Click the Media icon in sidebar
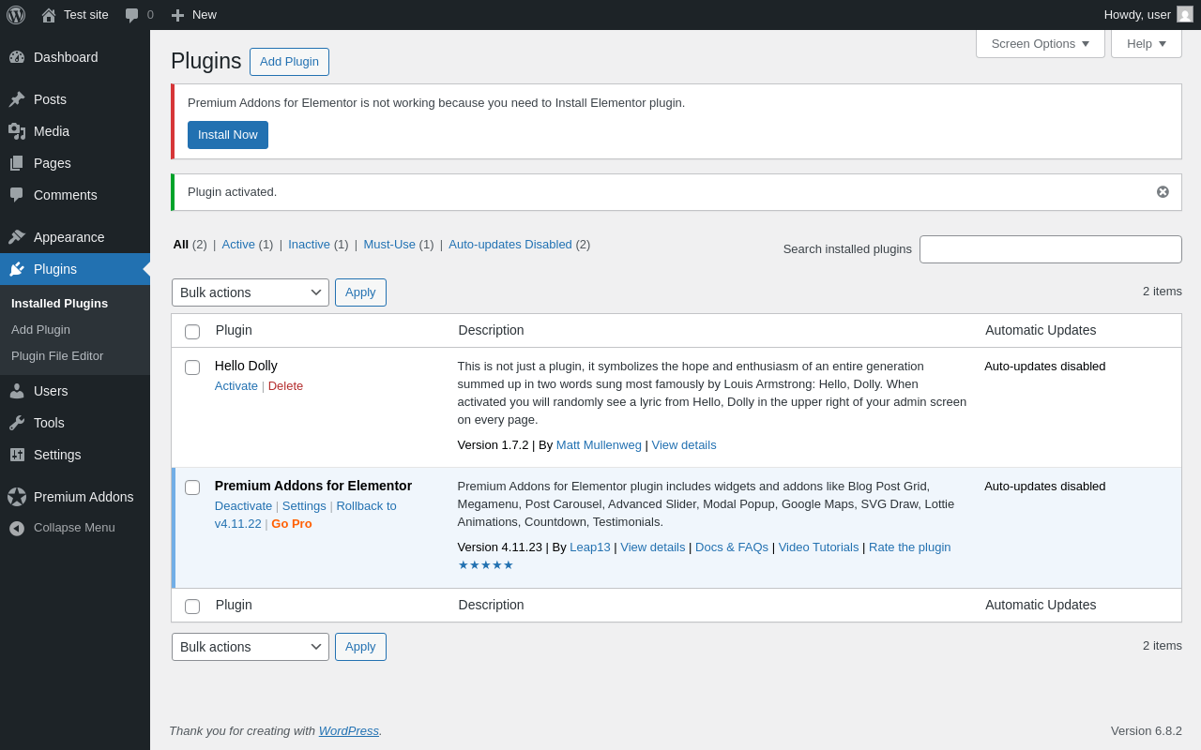Screen dimensions: 1201x750 click(x=17, y=131)
